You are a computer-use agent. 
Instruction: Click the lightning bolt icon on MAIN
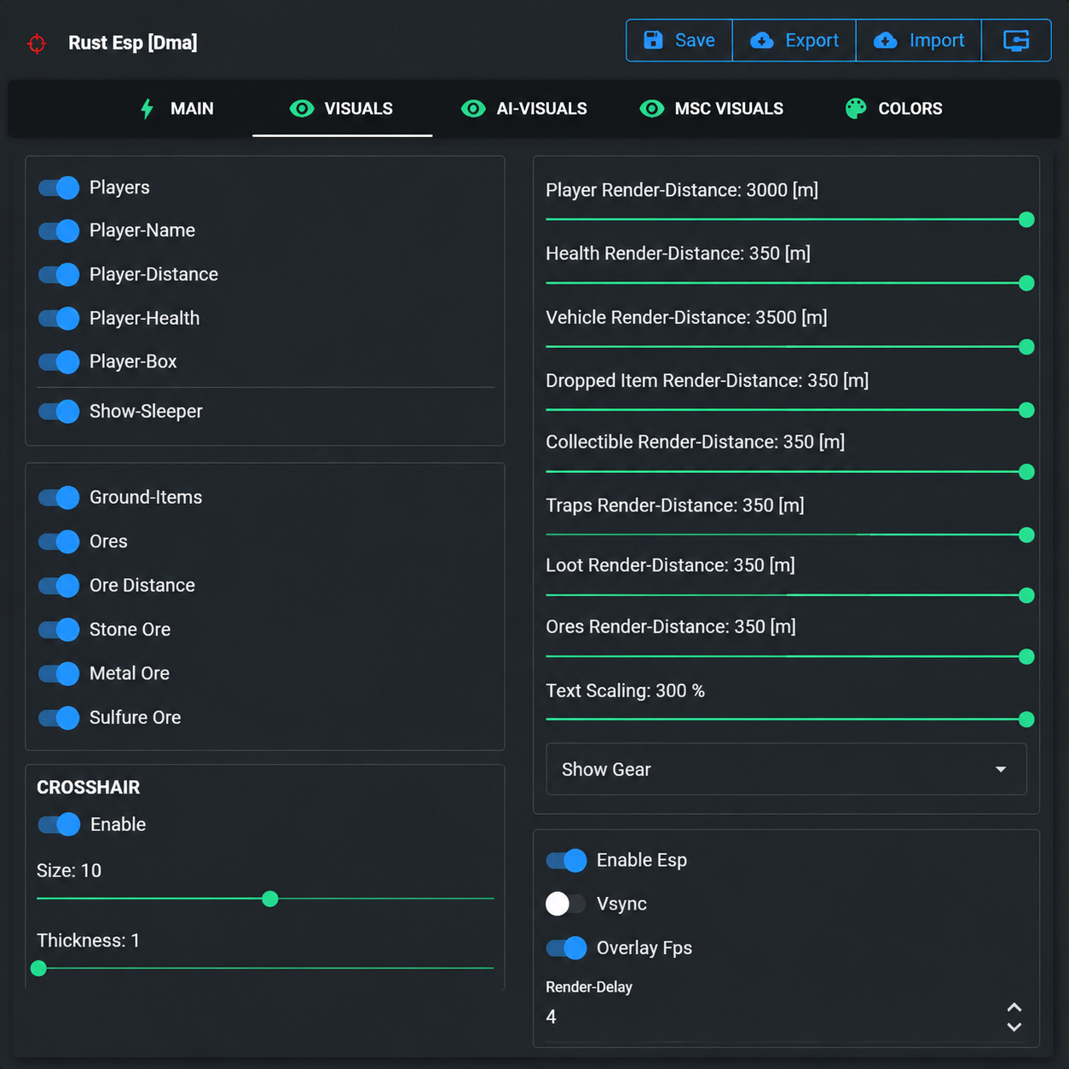(x=147, y=108)
